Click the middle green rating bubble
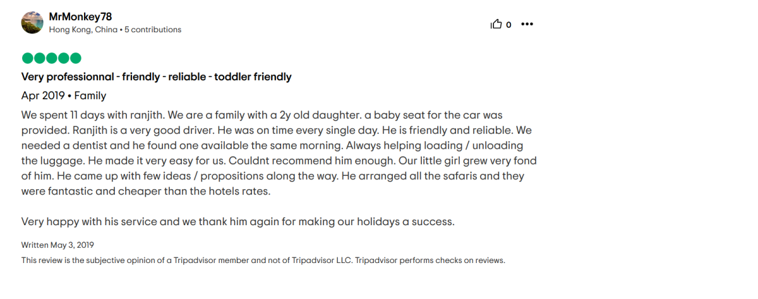Screen dimensions: 758x299 51,59
